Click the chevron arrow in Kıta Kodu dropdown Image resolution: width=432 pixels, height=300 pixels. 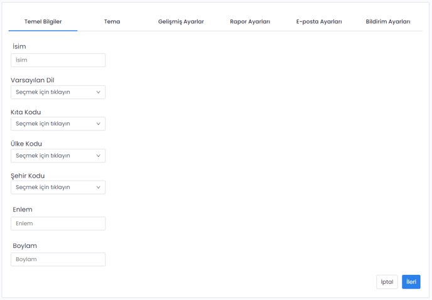[98, 124]
